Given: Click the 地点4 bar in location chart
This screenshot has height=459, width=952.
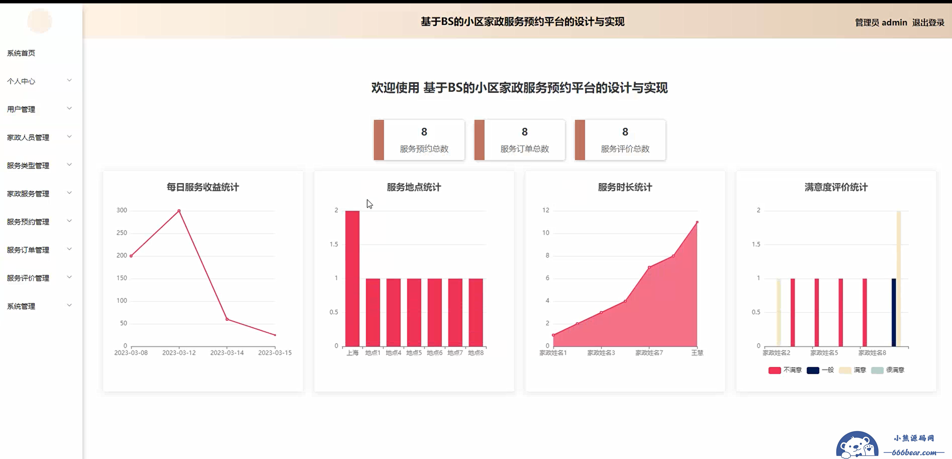Looking at the screenshot, I should (x=394, y=312).
